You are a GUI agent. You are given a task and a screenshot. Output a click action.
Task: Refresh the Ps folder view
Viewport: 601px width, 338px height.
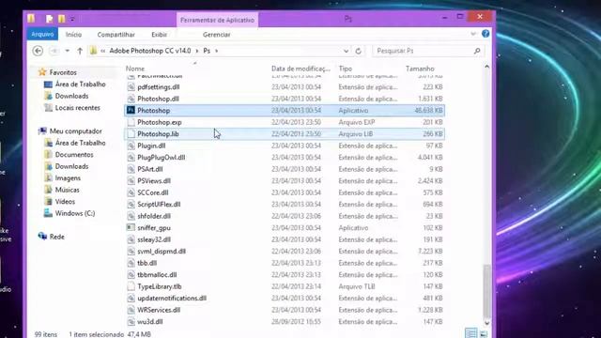pos(359,51)
